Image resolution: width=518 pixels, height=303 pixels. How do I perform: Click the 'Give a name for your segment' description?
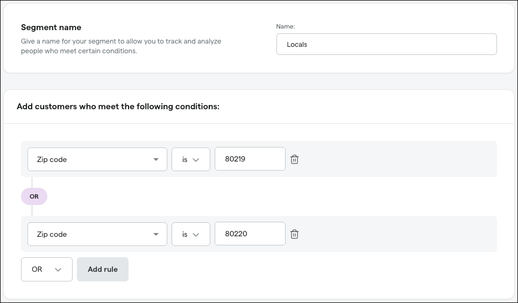[121, 46]
